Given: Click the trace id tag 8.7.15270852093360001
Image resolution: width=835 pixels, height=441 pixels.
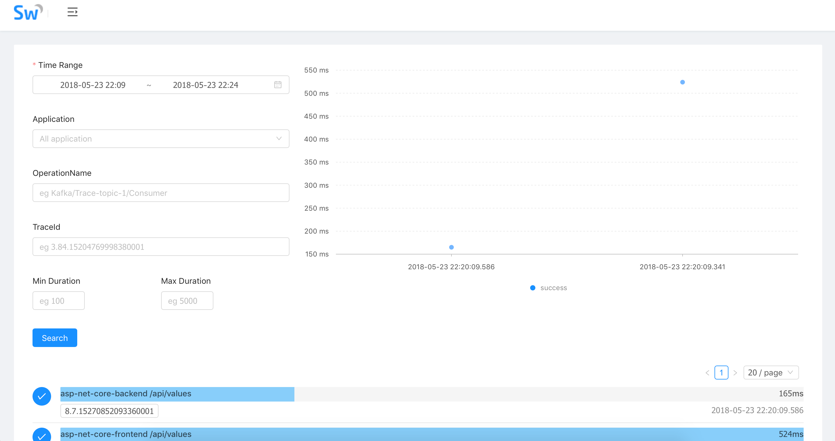Looking at the screenshot, I should tap(109, 411).
